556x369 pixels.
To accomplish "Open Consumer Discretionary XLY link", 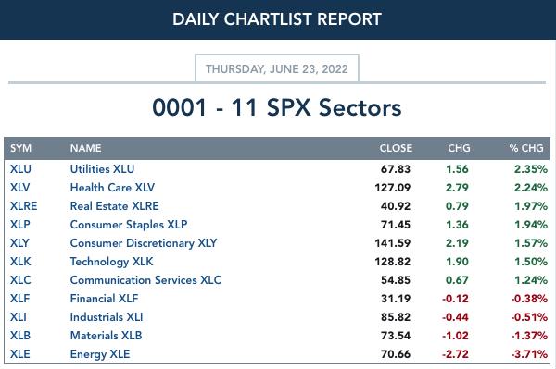I will (144, 243).
